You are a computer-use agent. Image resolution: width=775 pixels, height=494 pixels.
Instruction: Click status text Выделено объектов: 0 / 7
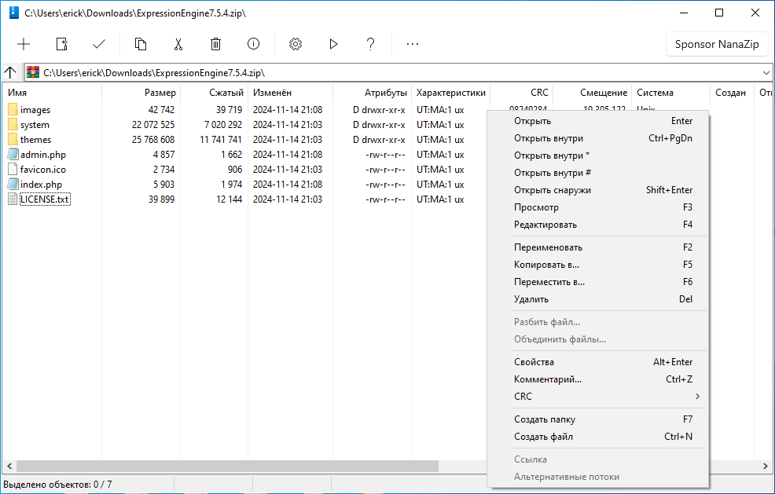(x=58, y=485)
